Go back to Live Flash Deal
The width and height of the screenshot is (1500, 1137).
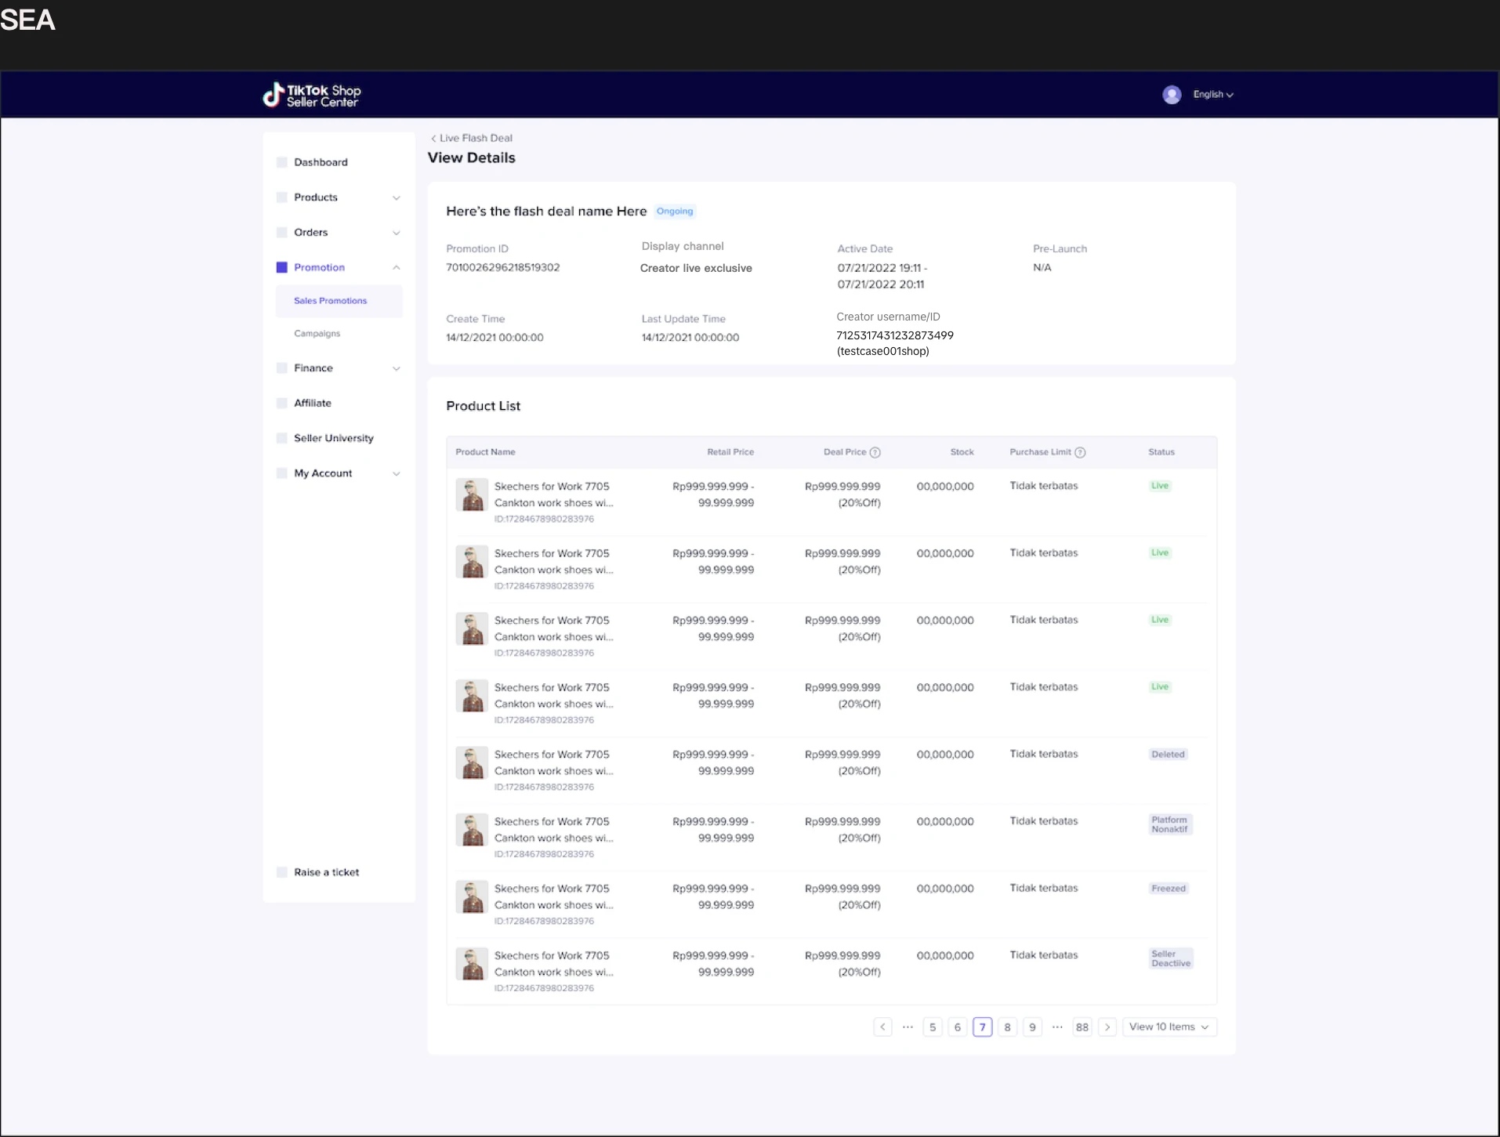click(471, 138)
